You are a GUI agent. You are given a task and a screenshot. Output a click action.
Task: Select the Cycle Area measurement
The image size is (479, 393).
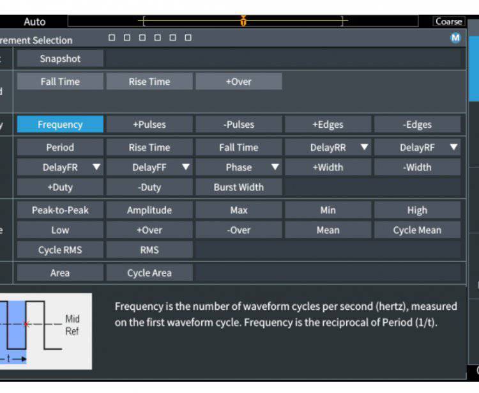pos(149,273)
